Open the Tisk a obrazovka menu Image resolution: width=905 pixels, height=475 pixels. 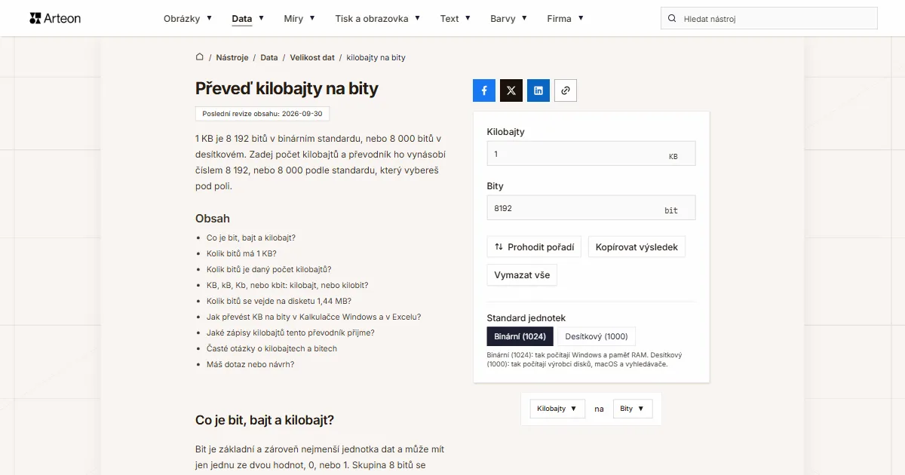pyautogui.click(x=378, y=19)
